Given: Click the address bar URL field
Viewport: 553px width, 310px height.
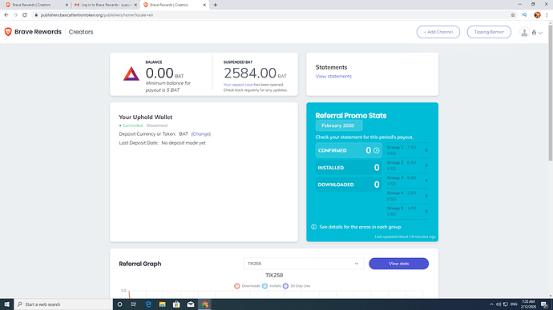Looking at the screenshot, I should click(272, 15).
